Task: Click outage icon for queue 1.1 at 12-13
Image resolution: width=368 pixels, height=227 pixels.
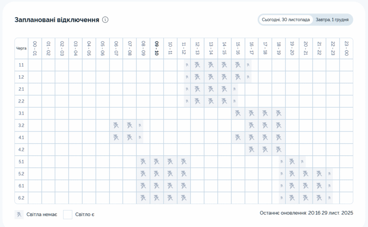Action: point(197,65)
